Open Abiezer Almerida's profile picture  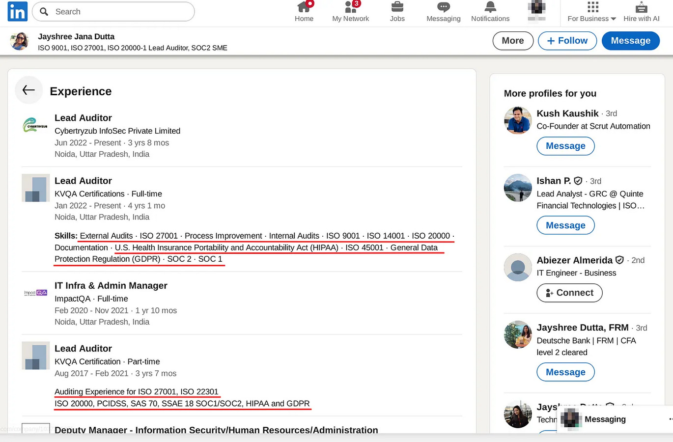518,267
